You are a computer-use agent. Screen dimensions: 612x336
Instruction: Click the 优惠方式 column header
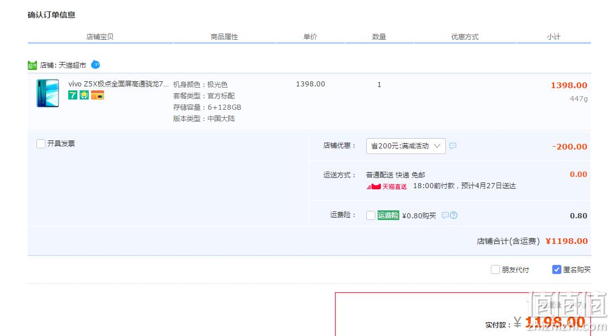point(465,37)
